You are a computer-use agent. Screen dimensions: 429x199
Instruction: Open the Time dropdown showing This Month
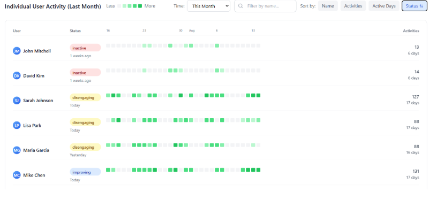208,6
